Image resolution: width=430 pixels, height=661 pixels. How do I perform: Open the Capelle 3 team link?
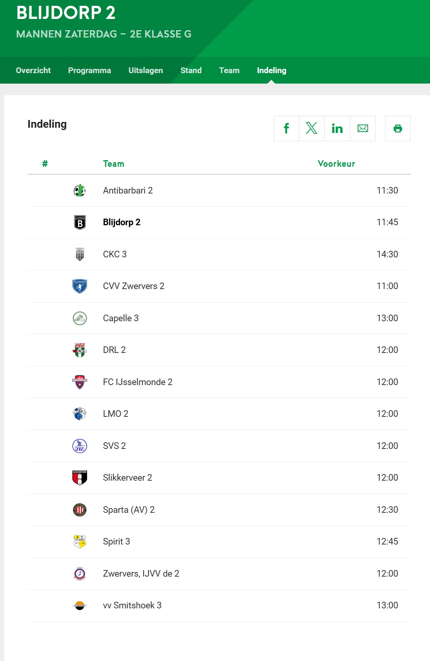pyautogui.click(x=121, y=318)
